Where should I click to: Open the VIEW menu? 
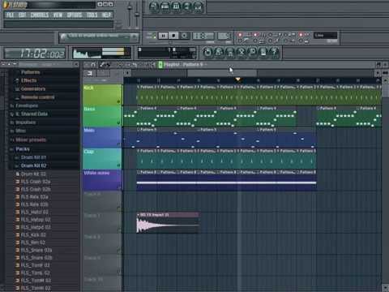click(58, 15)
